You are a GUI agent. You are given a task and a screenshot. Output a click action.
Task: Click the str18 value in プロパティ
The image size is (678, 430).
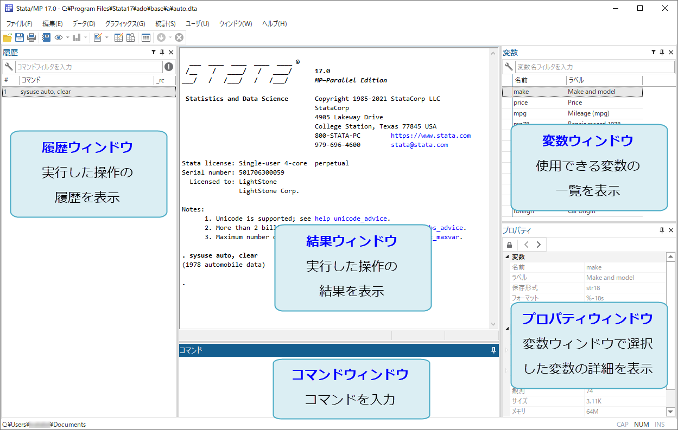coord(593,288)
